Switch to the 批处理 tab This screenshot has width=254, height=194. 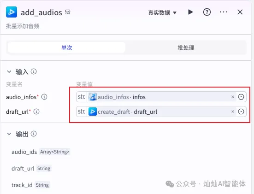pos(186,47)
